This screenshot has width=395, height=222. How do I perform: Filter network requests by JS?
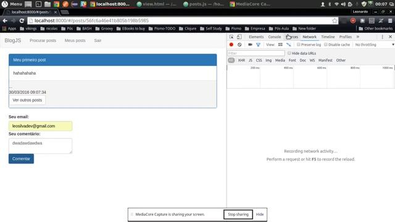pos(251,60)
